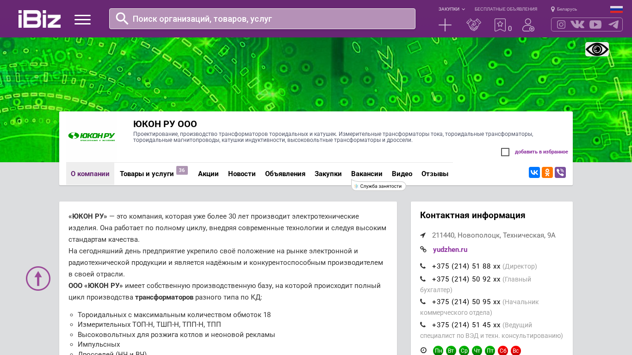Click the website link chain icon

coord(423,250)
